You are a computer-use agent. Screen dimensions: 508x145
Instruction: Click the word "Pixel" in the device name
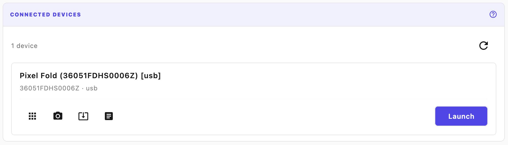pyautogui.click(x=29, y=76)
